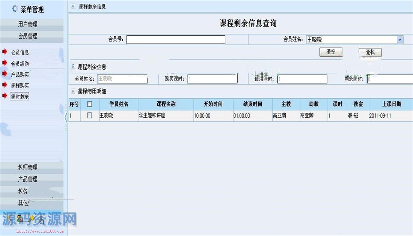This screenshot has width=413, height=236.
Task: Click the red arrow beside 产品购买
Action: coord(5,74)
